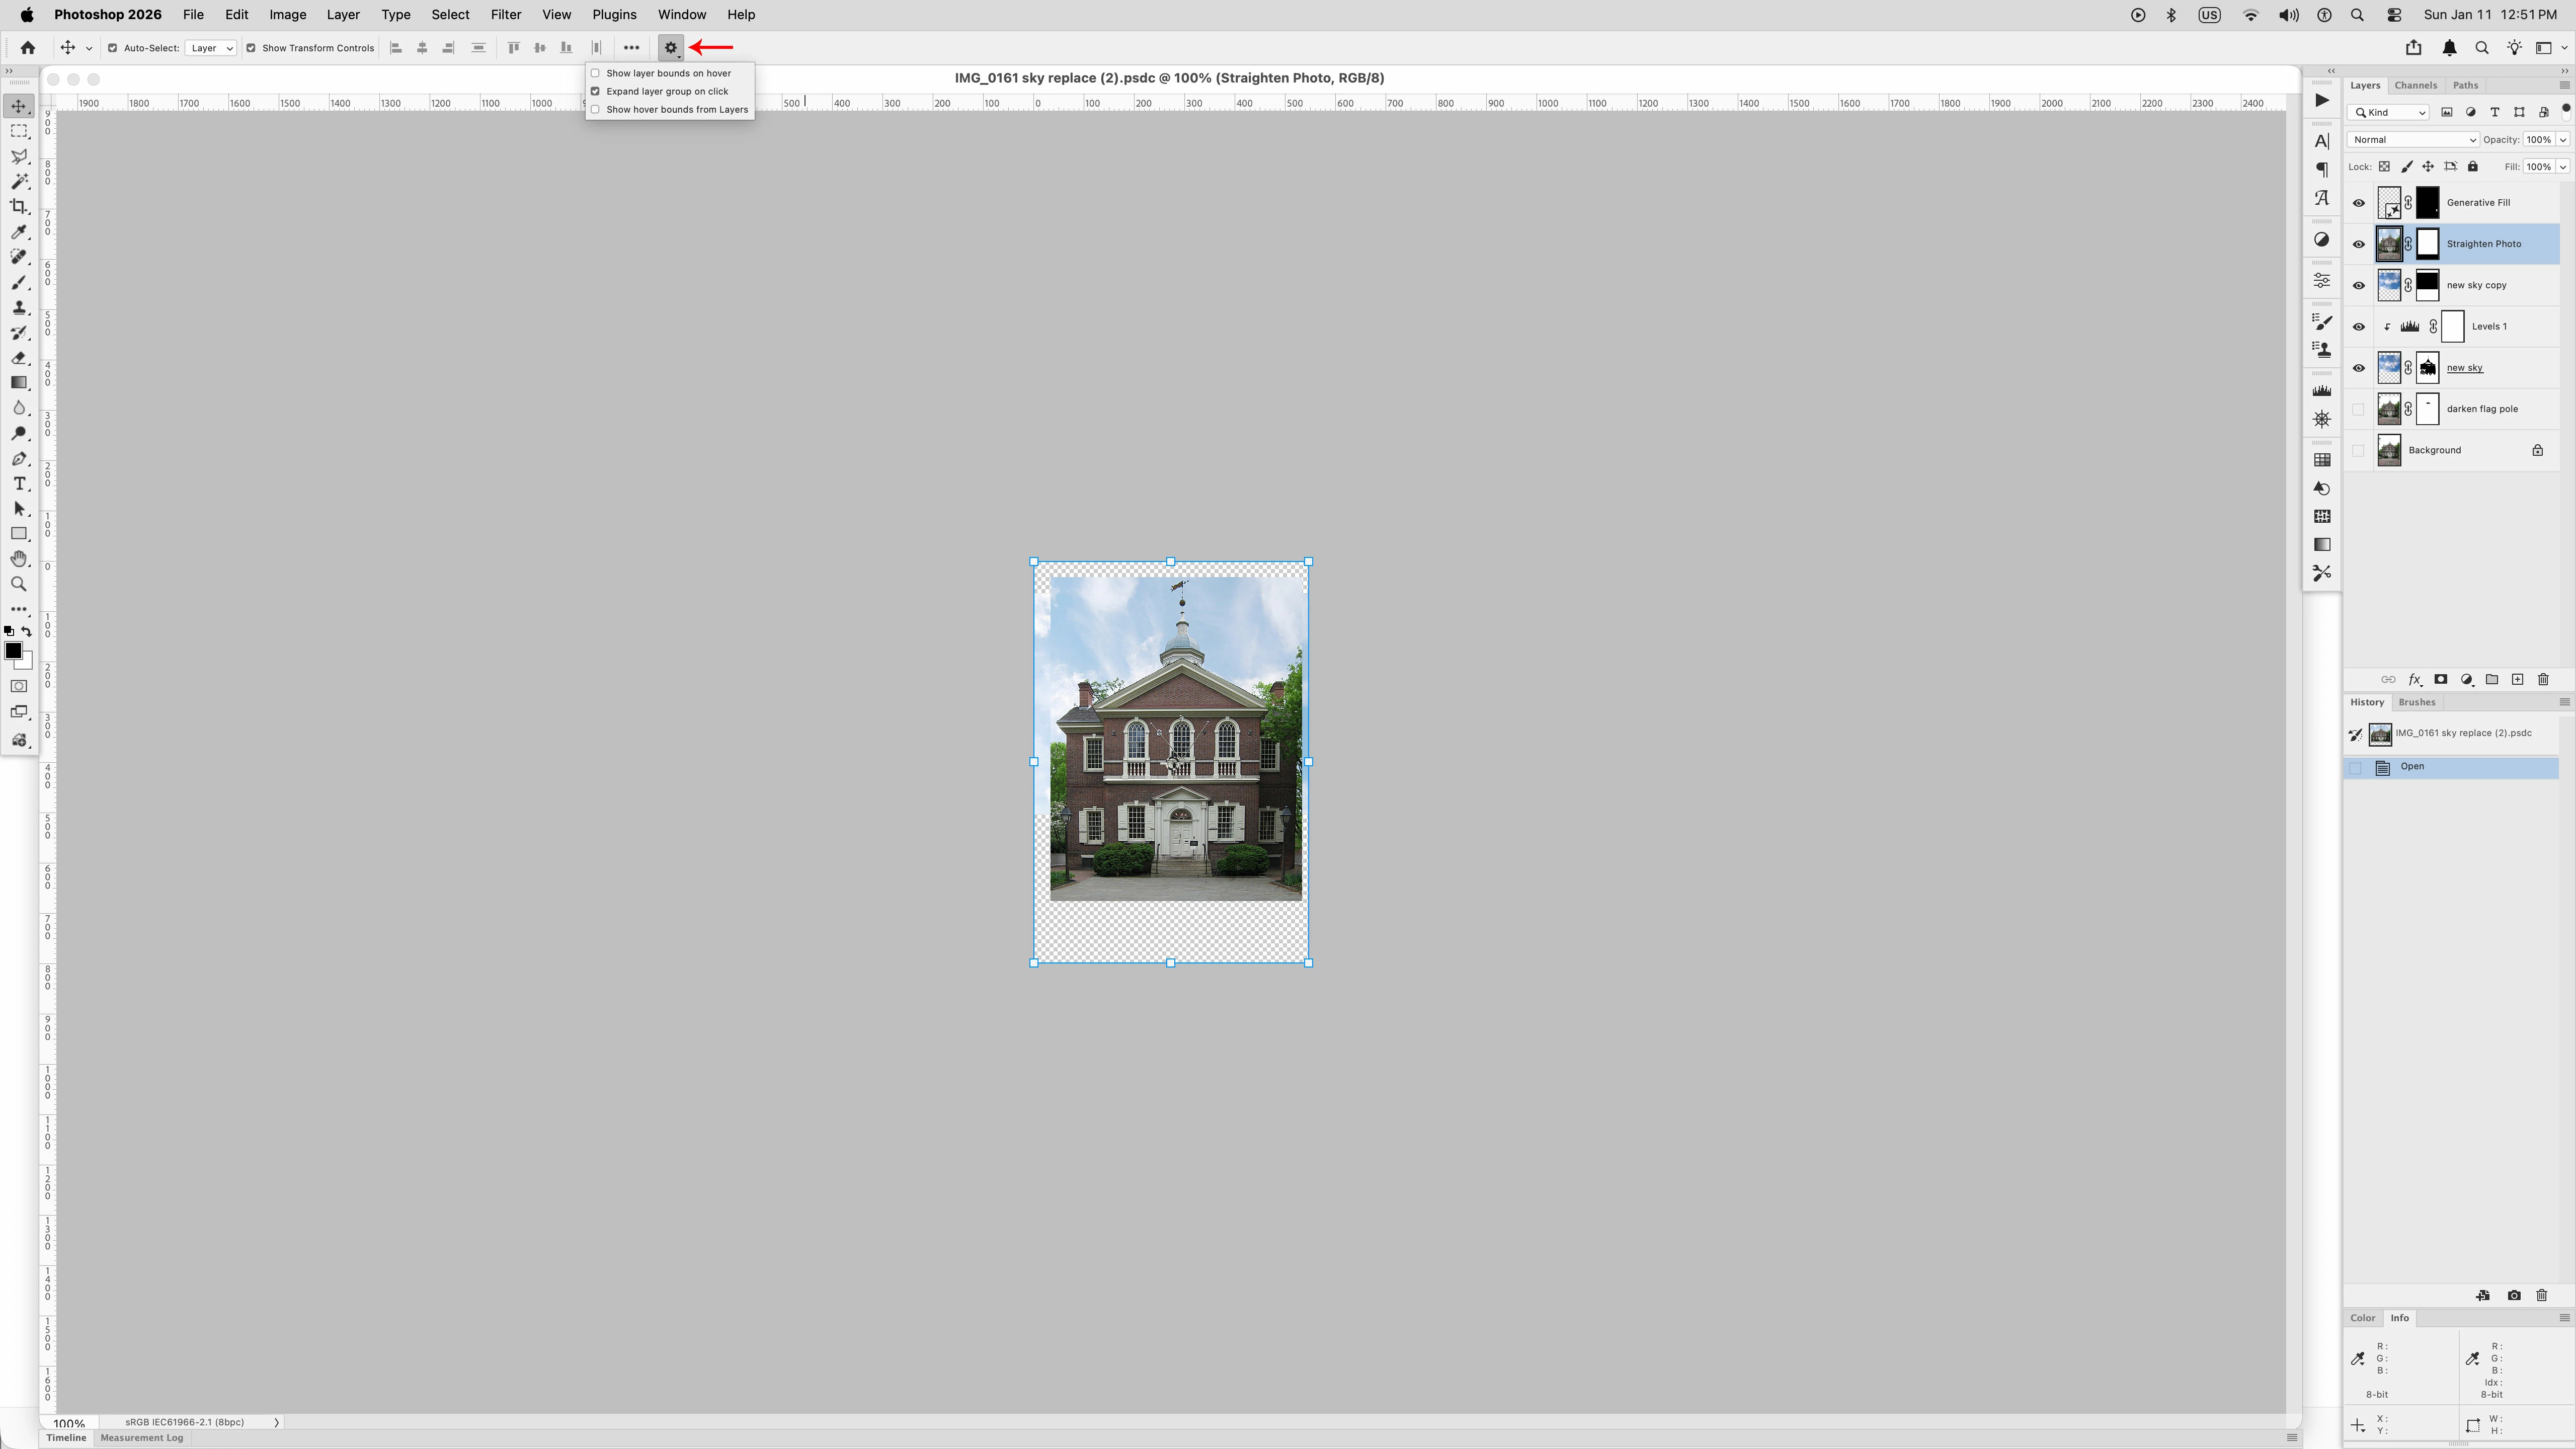Image resolution: width=2576 pixels, height=1449 pixels.
Task: Select the Horizontal Type tool
Action: click(19, 484)
